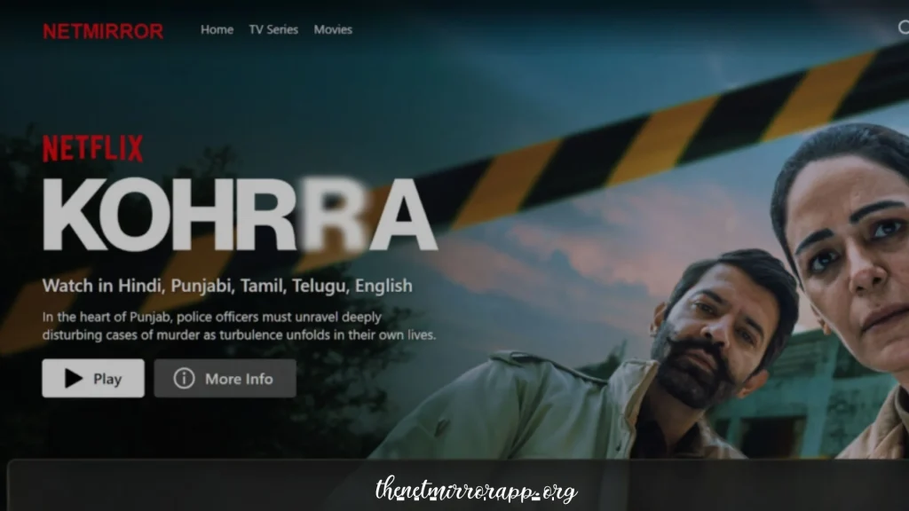Click the red NETFLIX logo

[92, 148]
